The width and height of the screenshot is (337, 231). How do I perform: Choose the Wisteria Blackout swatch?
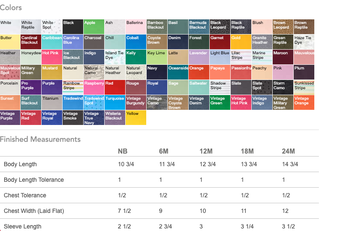tap(115, 117)
